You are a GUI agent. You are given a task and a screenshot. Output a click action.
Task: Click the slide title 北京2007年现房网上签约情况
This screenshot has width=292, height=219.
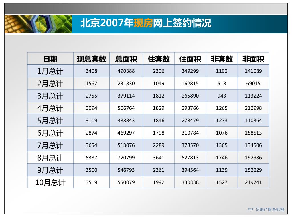pyautogui.click(x=146, y=23)
